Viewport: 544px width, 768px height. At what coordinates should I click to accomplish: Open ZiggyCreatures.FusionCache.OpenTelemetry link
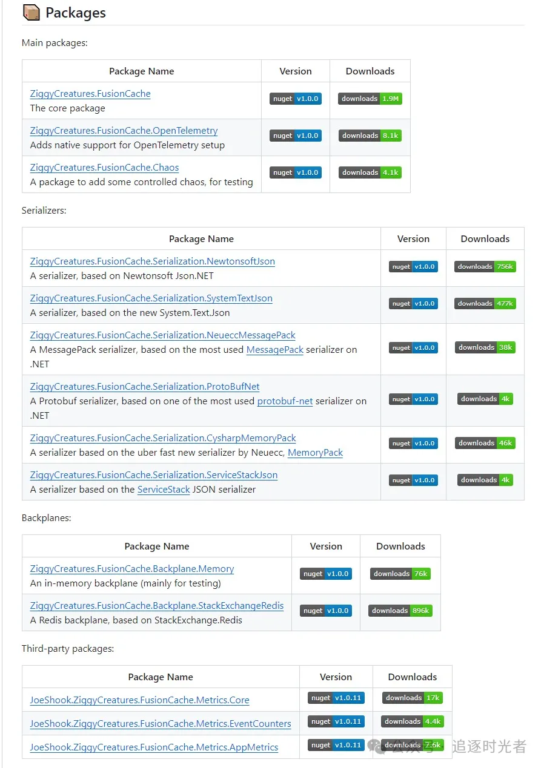(124, 131)
